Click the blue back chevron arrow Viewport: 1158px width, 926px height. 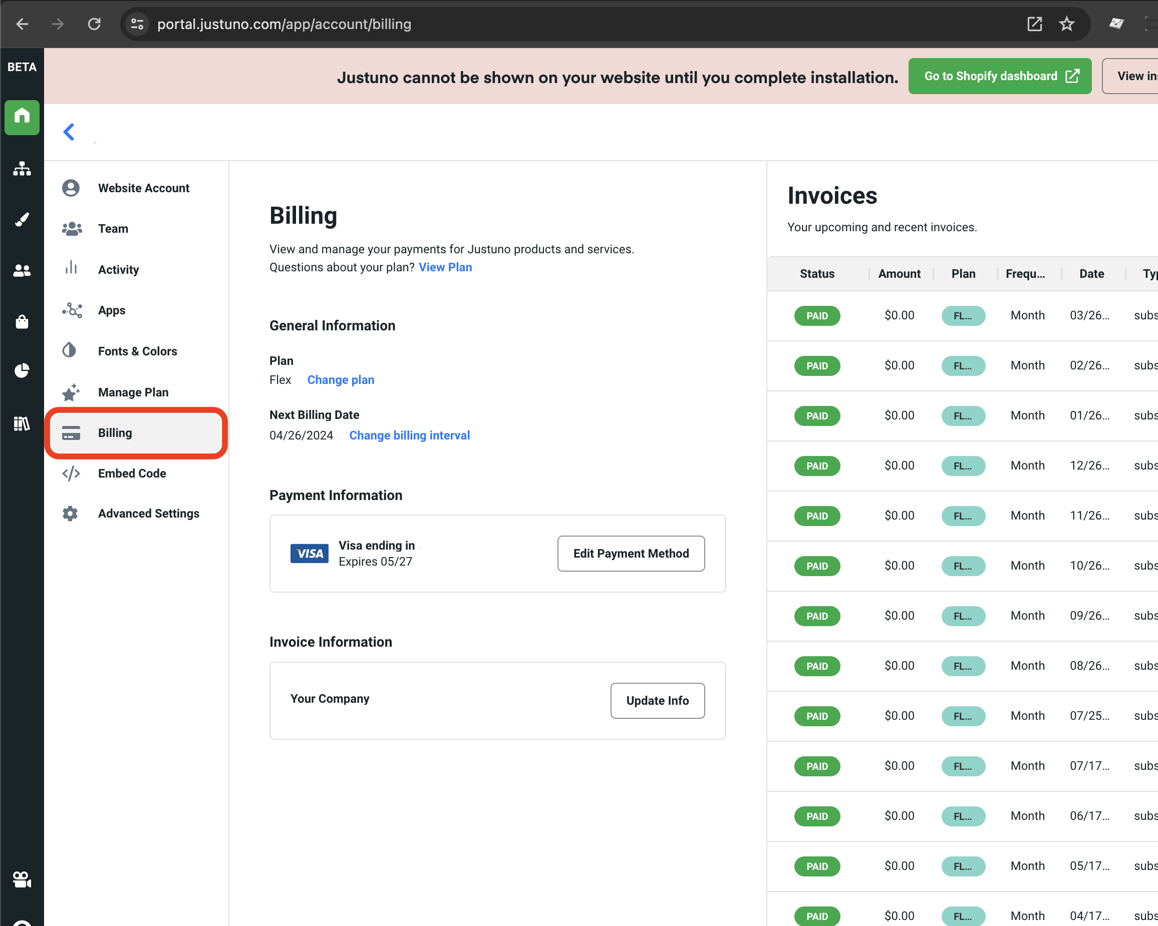coord(69,132)
